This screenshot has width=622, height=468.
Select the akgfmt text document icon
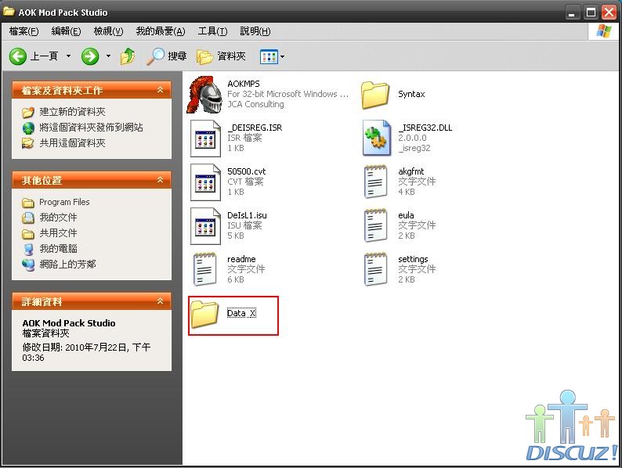[x=376, y=182]
